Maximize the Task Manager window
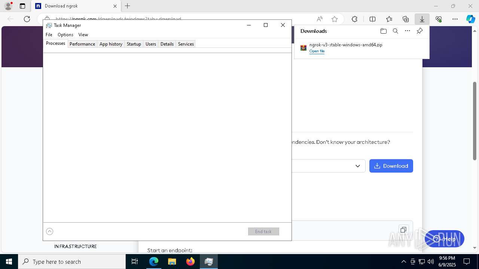Viewport: 479px width, 269px height. click(x=266, y=25)
